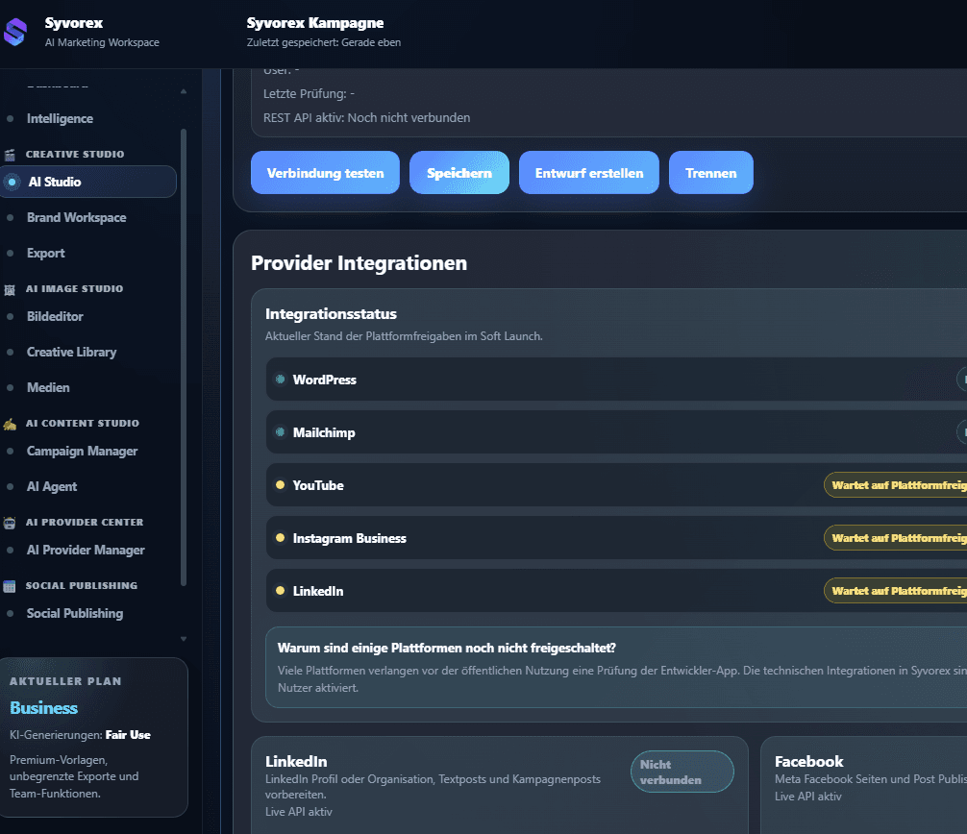Click the Mailchimp integration row

pos(617,432)
